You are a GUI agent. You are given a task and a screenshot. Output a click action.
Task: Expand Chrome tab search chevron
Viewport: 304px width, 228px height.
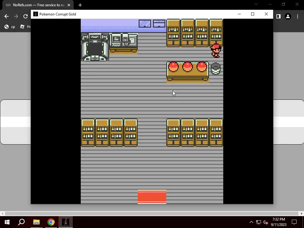point(256,4)
